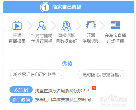
Task: Click the dotted-frame 浮现权限 icon
Action: (91, 25)
